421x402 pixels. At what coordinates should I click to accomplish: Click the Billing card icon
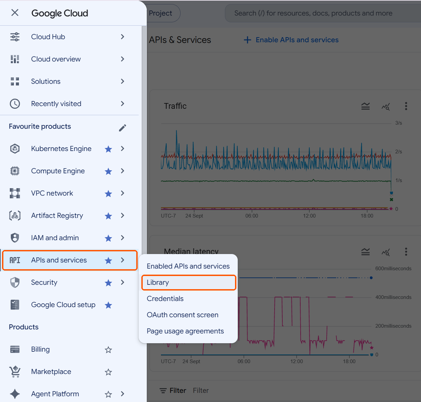click(15, 349)
